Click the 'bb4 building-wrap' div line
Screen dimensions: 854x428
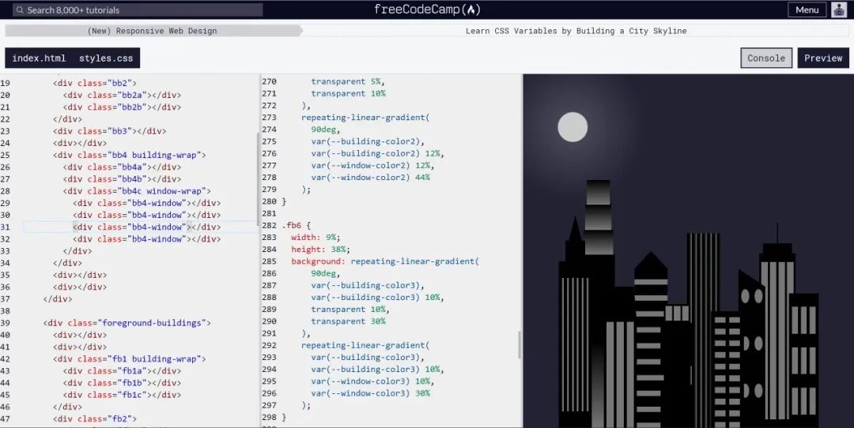tap(129, 155)
